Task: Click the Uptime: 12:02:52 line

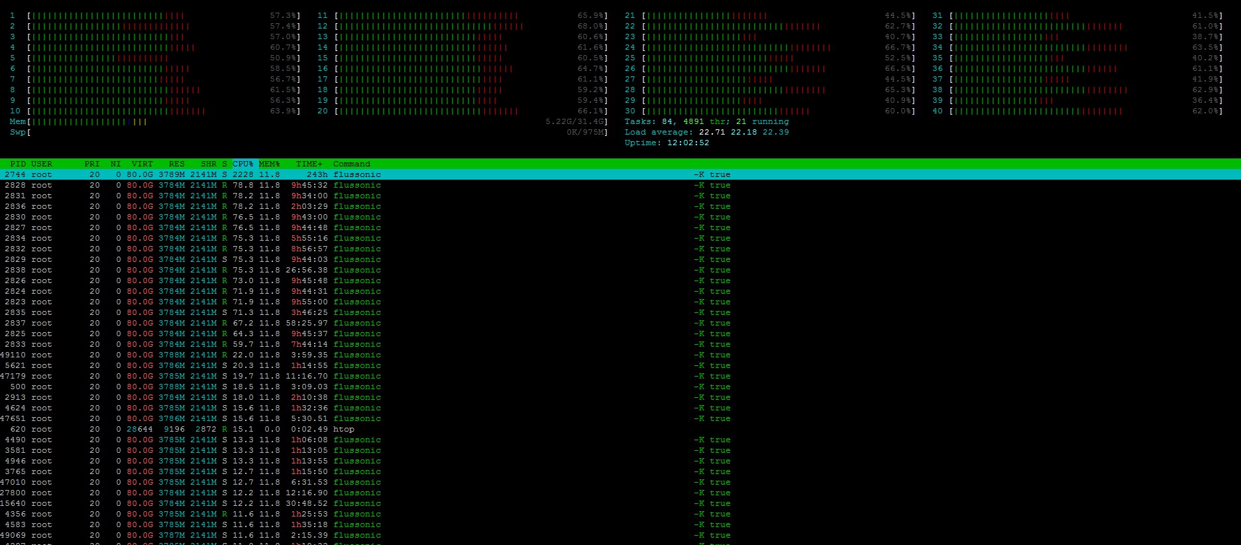Action: [x=667, y=143]
